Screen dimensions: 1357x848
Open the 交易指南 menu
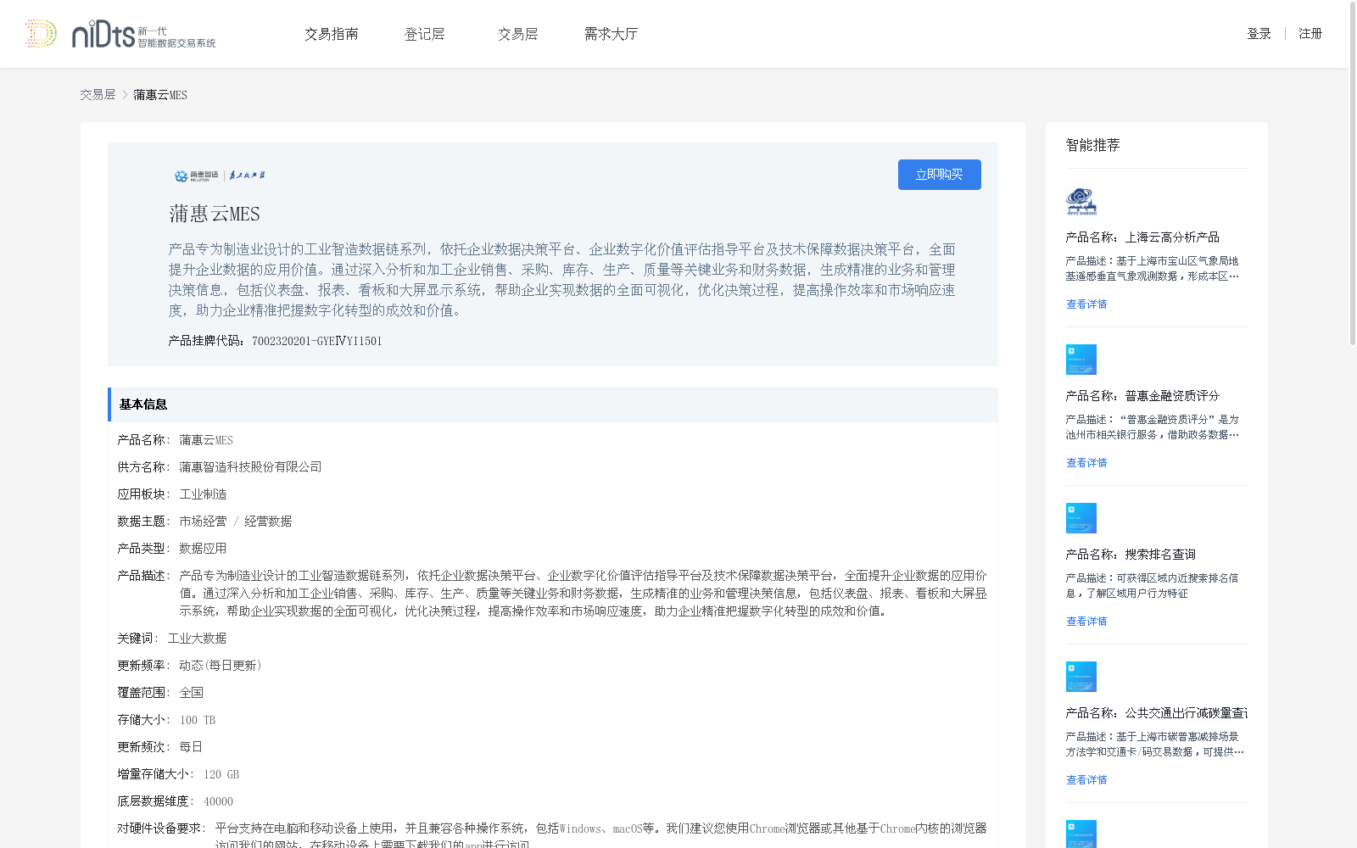coord(332,34)
